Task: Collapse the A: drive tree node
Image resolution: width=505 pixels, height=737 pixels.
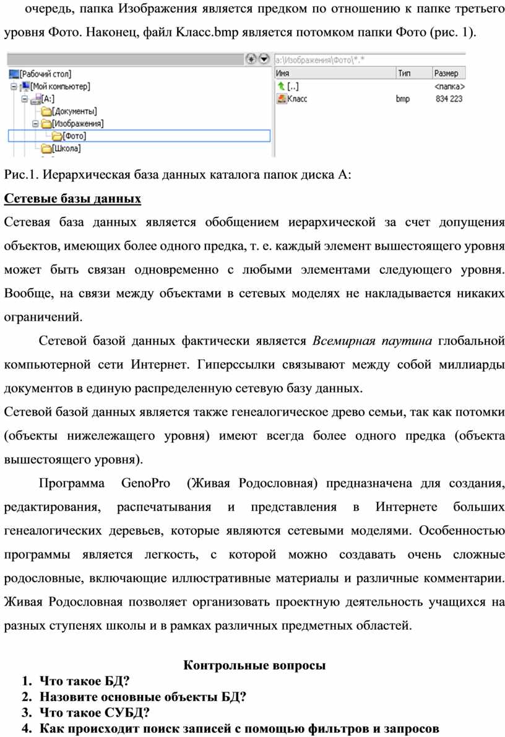Action: pos(24,99)
